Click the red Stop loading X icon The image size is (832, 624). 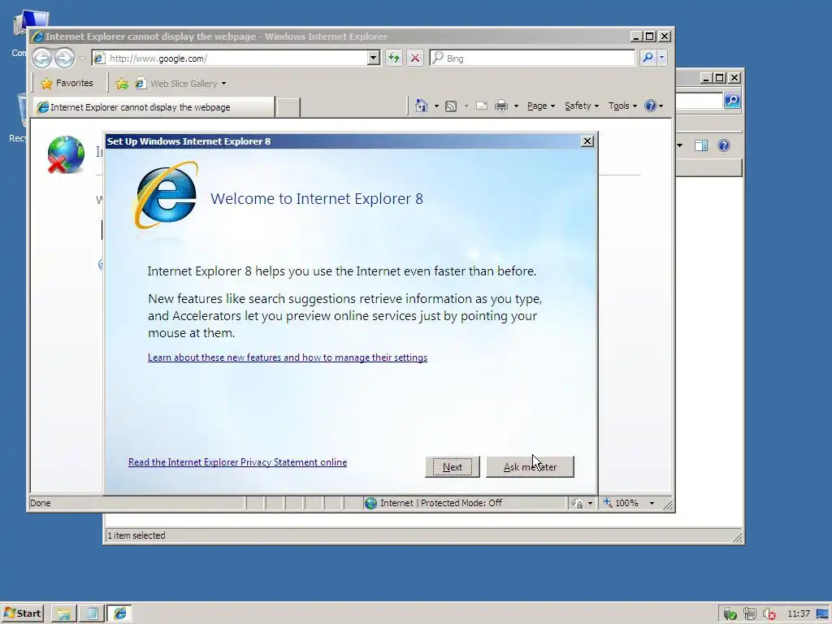coord(415,58)
